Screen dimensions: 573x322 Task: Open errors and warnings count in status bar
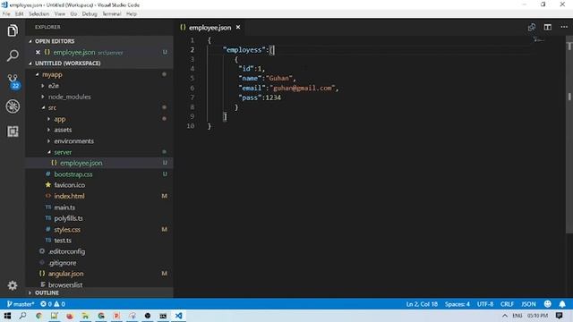pyautogui.click(x=53, y=304)
